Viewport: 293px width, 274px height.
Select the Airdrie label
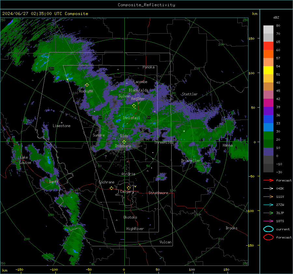click(128, 174)
